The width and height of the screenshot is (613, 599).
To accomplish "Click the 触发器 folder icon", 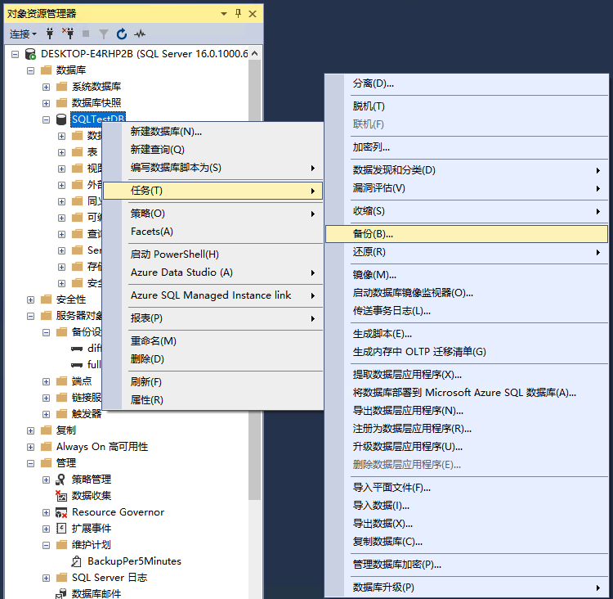I will tap(62, 414).
